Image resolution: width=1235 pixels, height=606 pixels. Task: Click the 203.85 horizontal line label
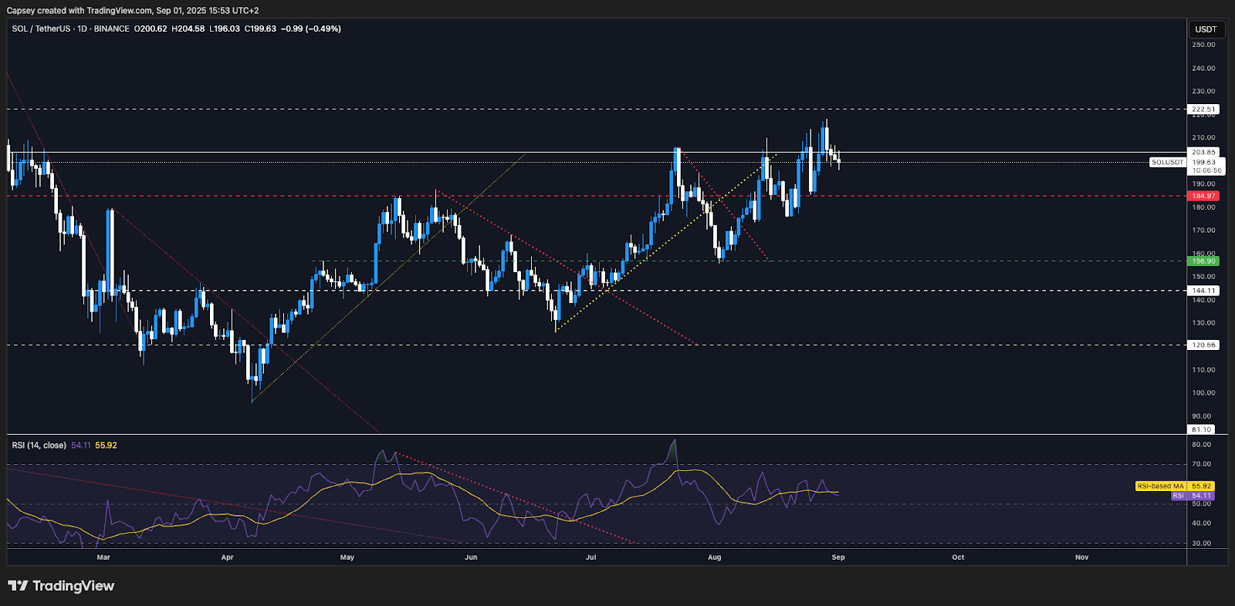(x=1203, y=153)
